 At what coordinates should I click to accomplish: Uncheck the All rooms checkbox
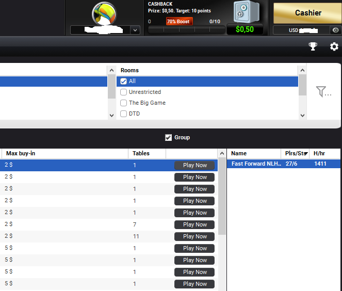coord(123,81)
